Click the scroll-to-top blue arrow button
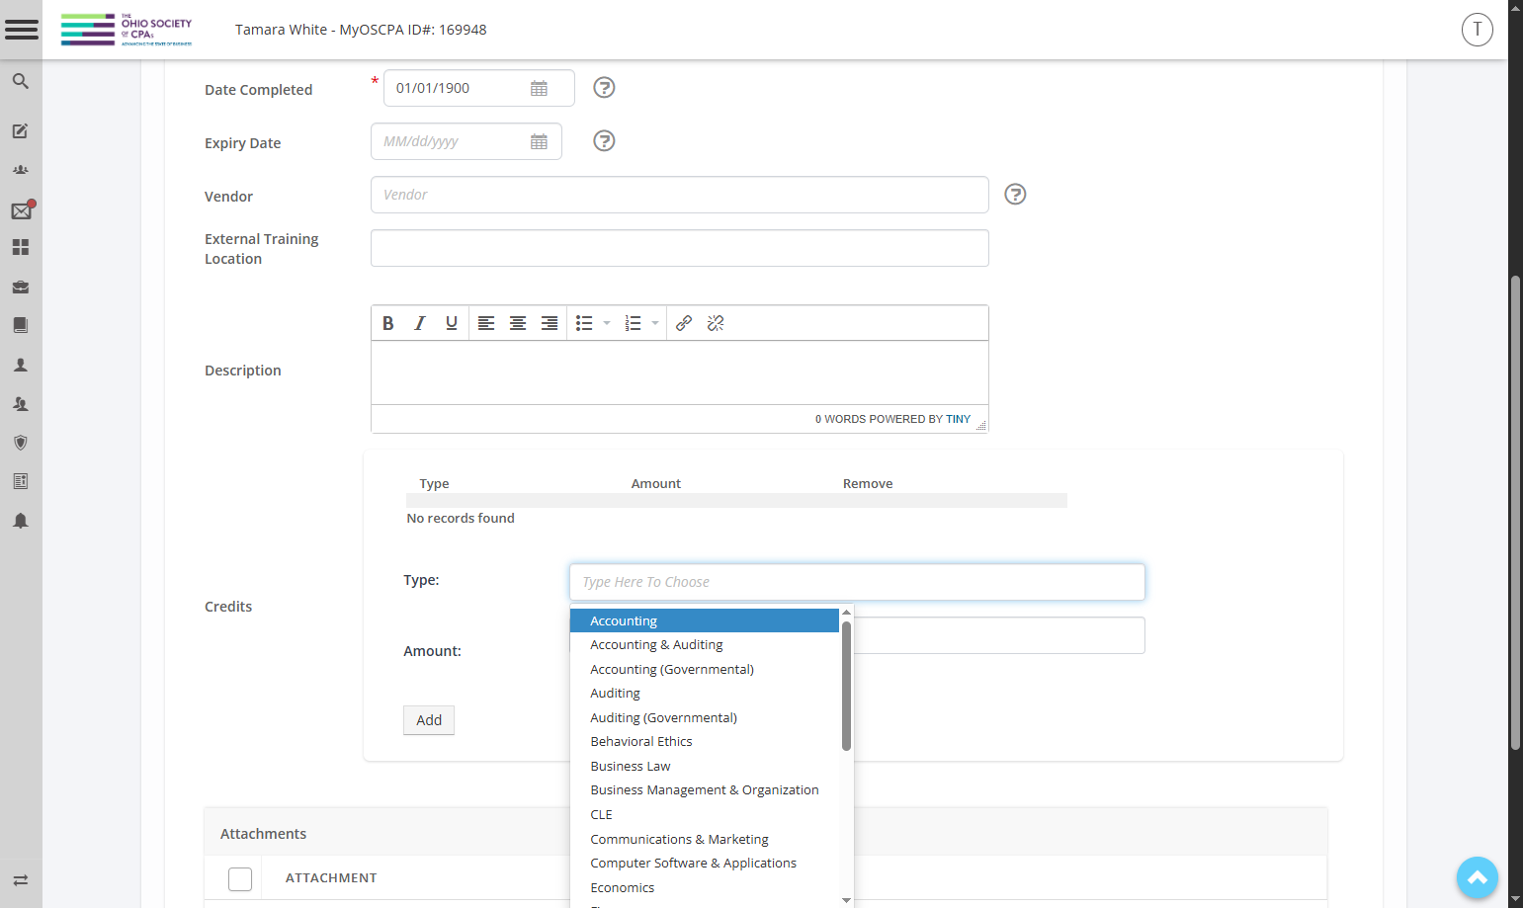1523x908 pixels. coord(1478,877)
